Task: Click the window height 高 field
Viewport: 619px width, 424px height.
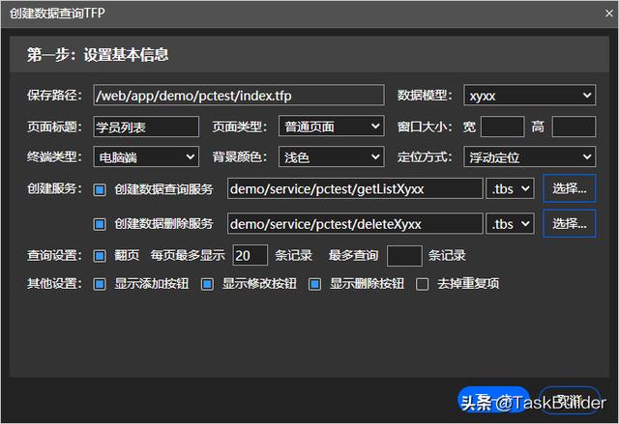Action: tap(574, 127)
